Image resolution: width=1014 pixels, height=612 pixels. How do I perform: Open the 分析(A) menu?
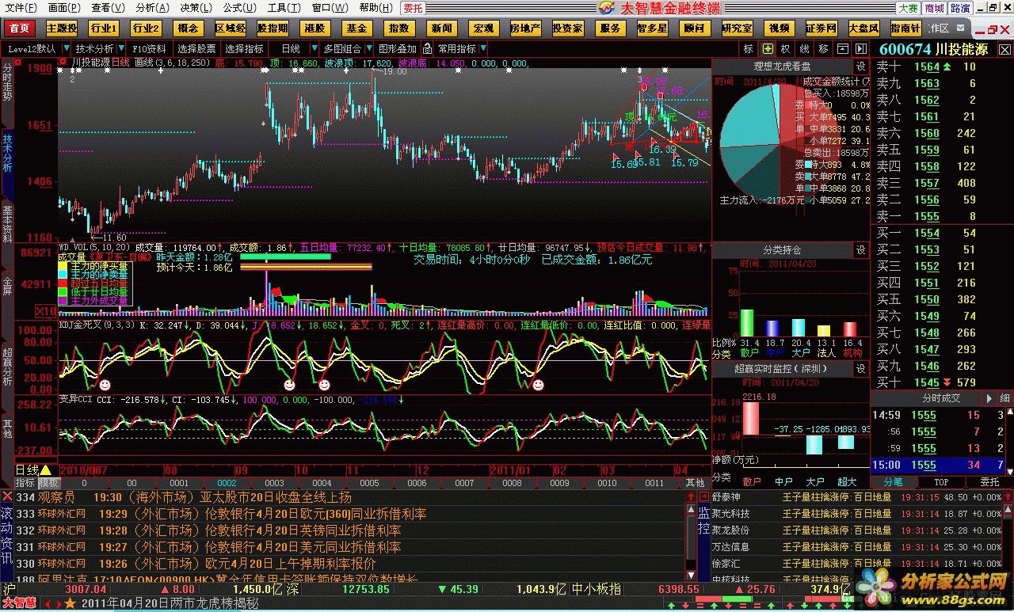152,8
